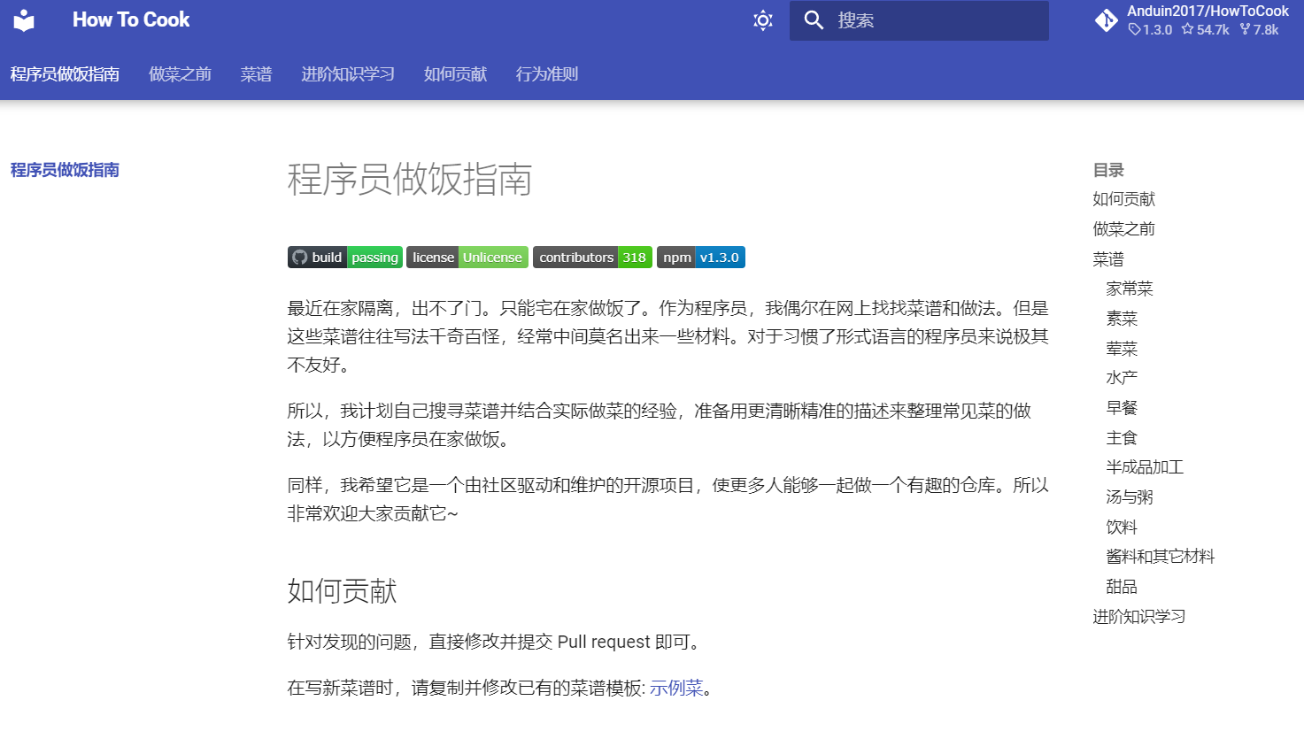Open the 做菜之前 navigation tab

(x=180, y=74)
